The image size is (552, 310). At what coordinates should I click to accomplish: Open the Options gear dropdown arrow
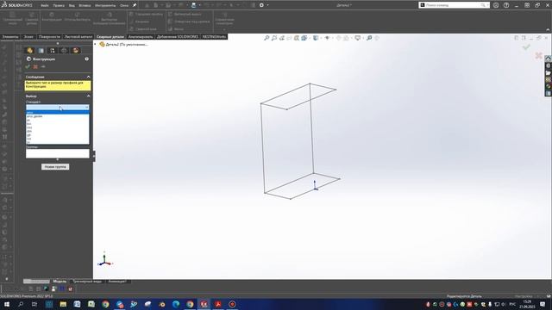click(267, 5)
